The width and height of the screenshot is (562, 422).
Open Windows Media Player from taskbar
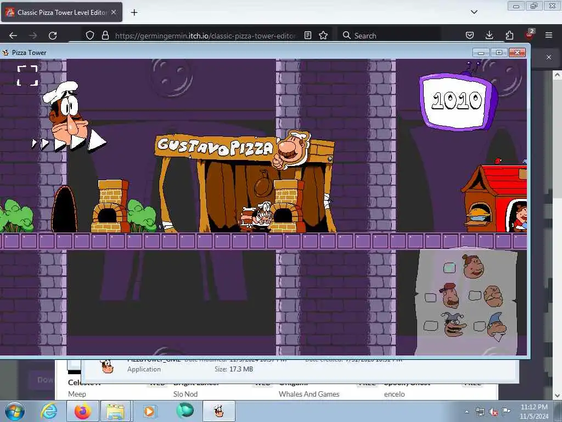[x=149, y=411]
